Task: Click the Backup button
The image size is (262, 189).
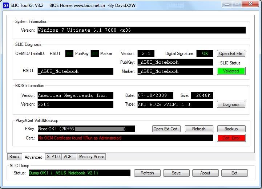Action: pyautogui.click(x=231, y=129)
